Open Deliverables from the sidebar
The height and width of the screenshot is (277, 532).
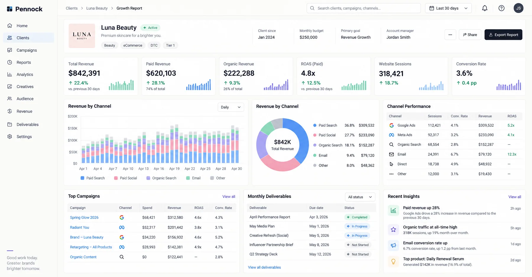29,125
